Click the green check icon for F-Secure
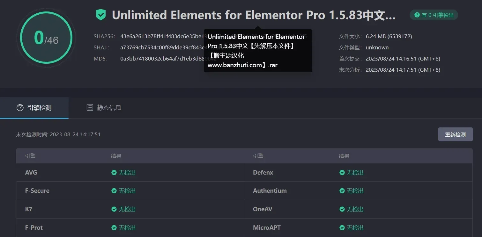The height and width of the screenshot is (237, 482). point(114,191)
